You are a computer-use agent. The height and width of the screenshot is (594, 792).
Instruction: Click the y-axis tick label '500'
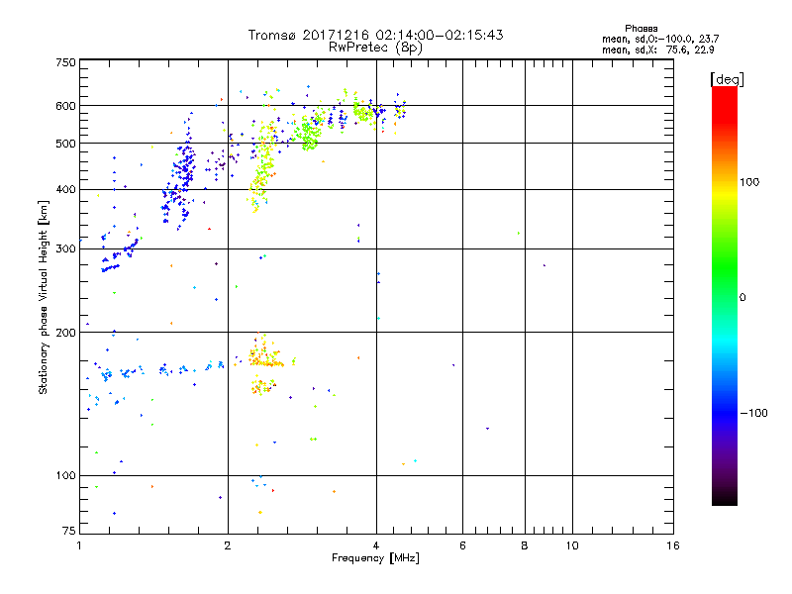pos(65,144)
